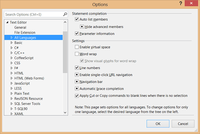
Task: Close the Options dialog
Action: (x=191, y=3)
